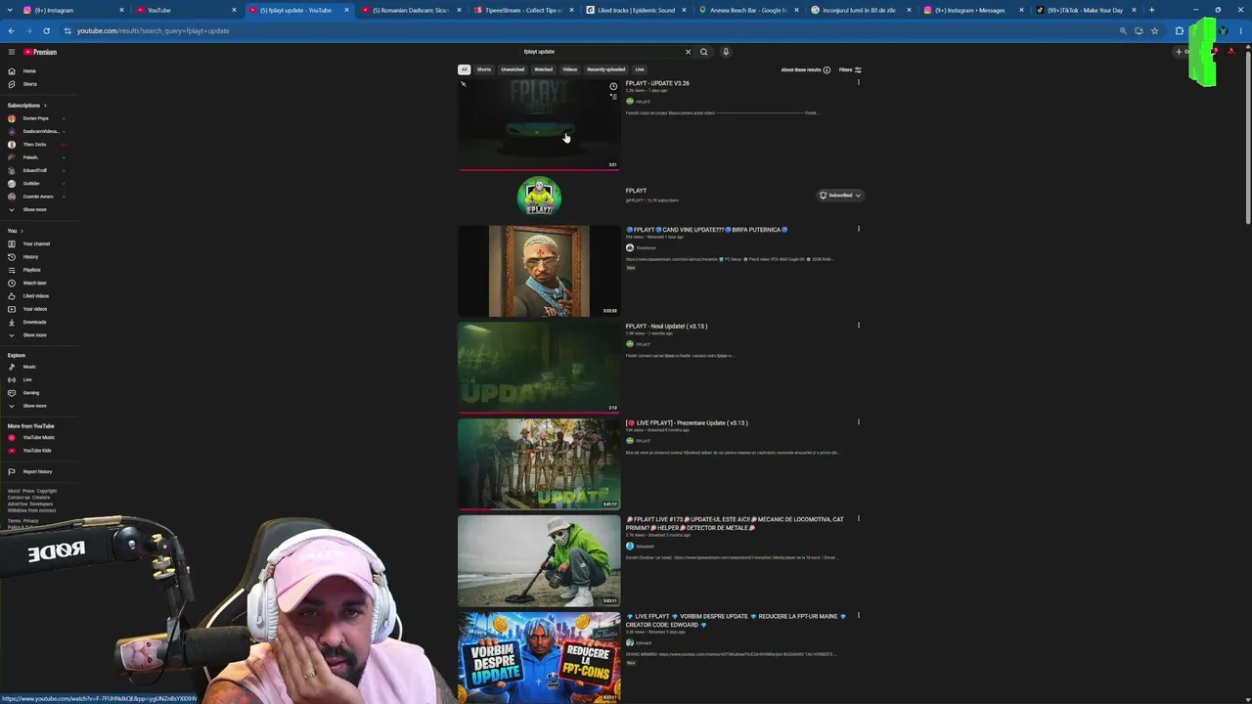Open the Subscriptions section heading

[26, 106]
